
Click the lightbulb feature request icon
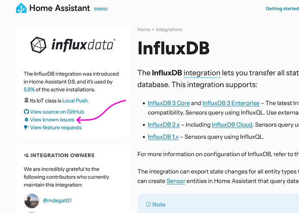click(26, 127)
